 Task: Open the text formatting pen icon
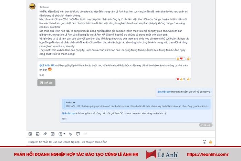coord(70,134)
